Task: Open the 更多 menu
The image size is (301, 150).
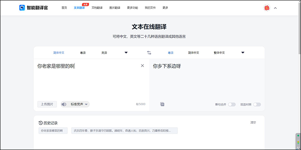Action: [165, 8]
